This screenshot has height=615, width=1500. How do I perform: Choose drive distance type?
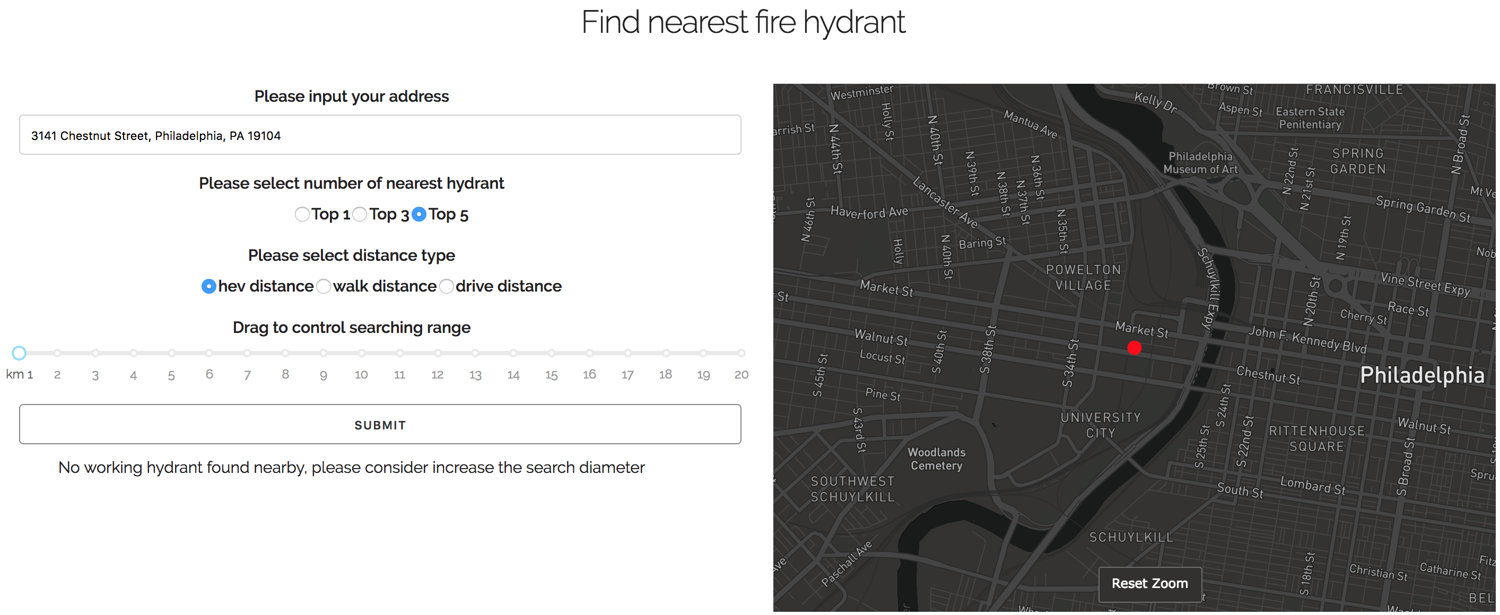446,287
